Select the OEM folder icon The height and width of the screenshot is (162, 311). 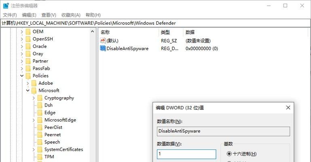coord(28,32)
